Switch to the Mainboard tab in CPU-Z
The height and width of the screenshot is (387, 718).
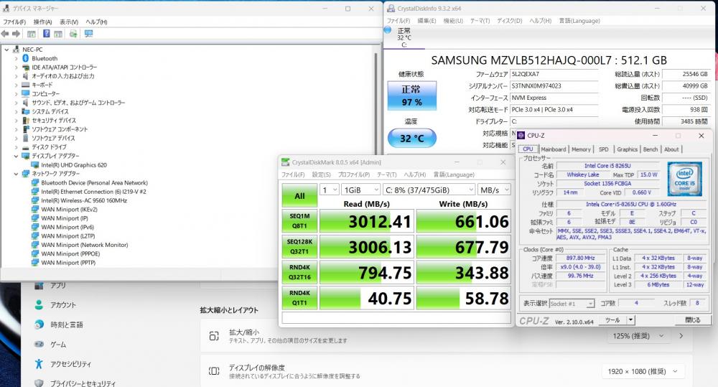pyautogui.click(x=553, y=149)
